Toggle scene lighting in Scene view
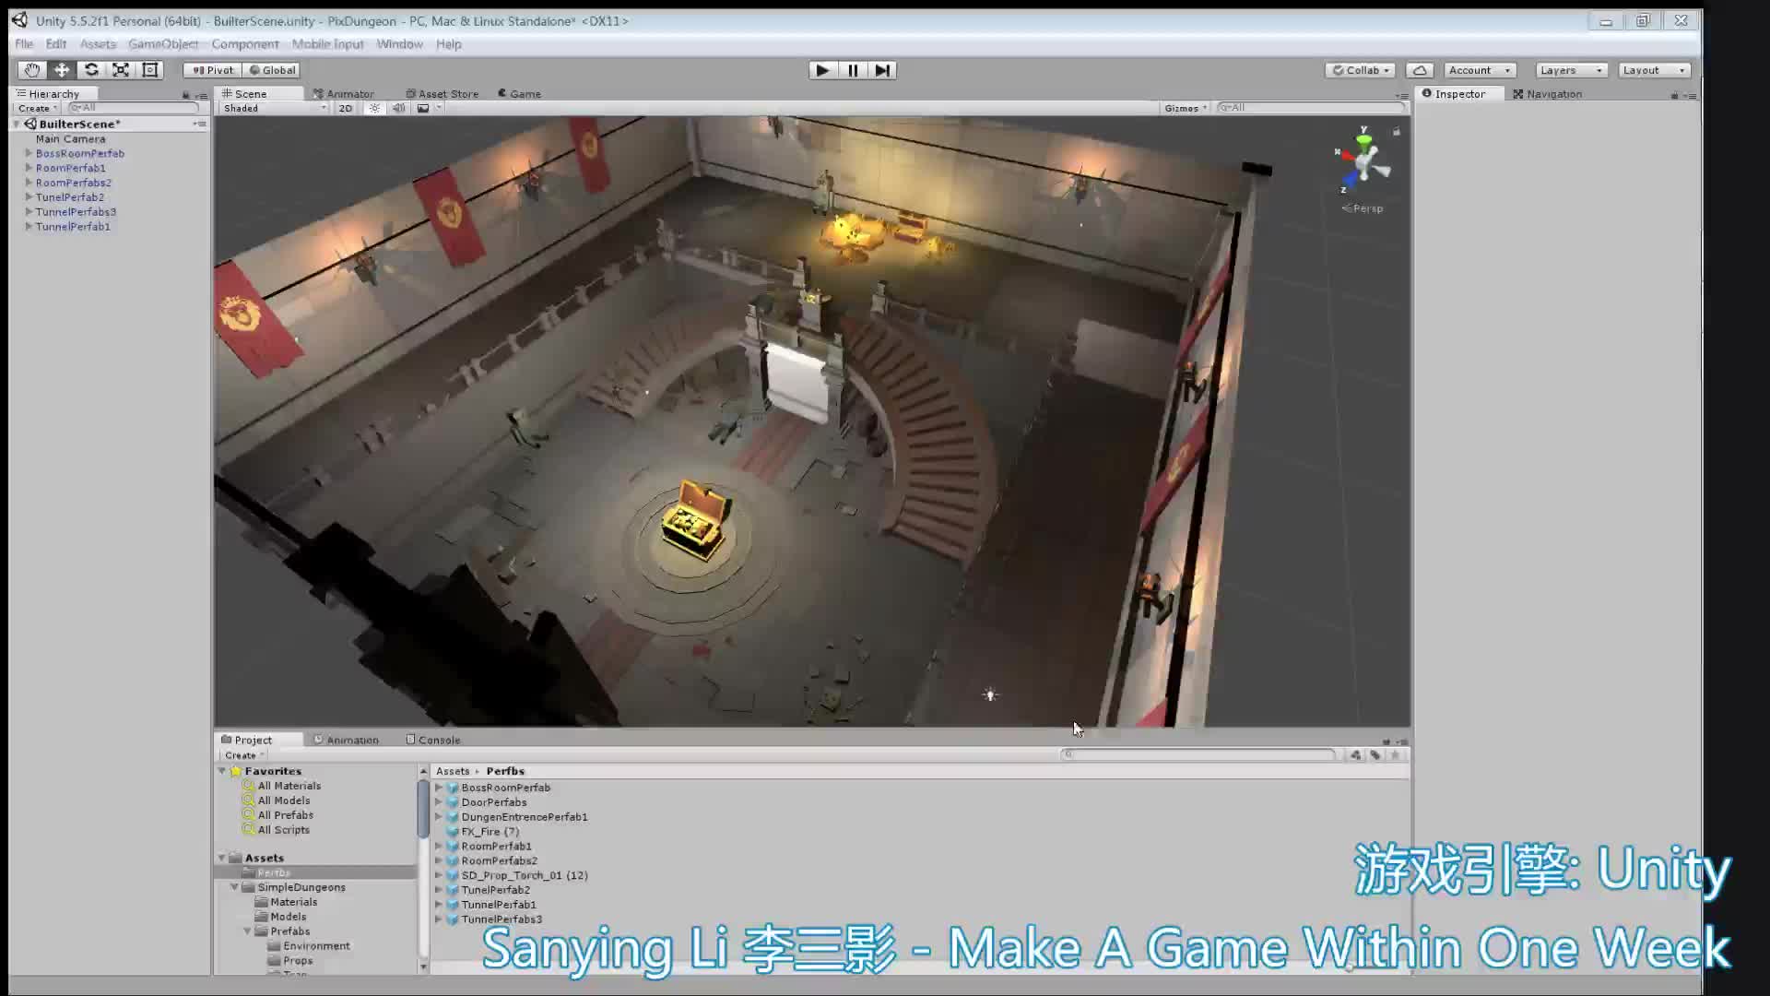This screenshot has height=996, width=1770. (x=373, y=108)
